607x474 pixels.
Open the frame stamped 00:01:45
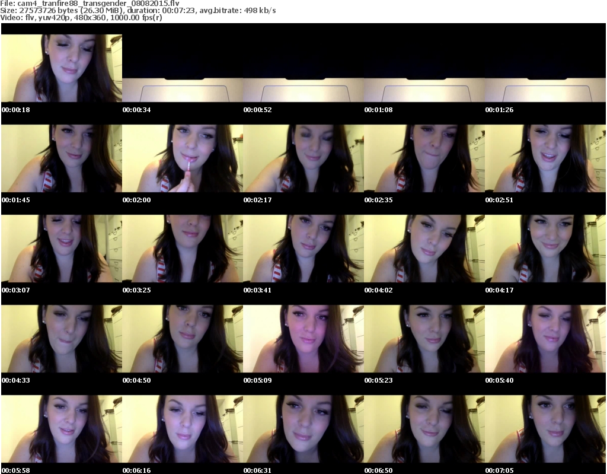[x=62, y=158]
